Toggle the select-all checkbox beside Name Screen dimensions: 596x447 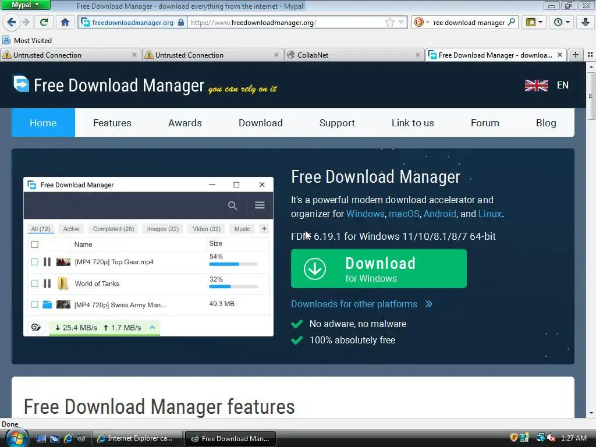34,244
